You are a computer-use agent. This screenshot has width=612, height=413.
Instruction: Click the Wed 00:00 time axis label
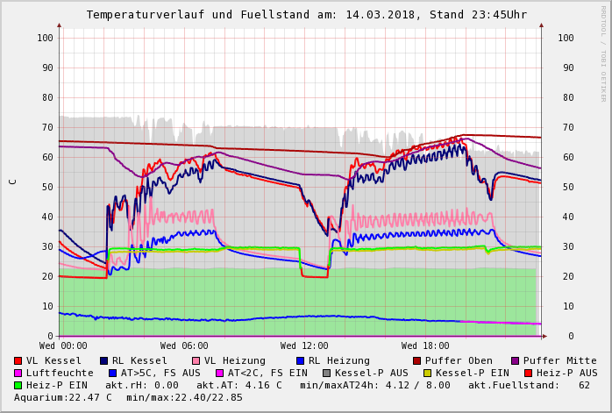click(x=63, y=346)
